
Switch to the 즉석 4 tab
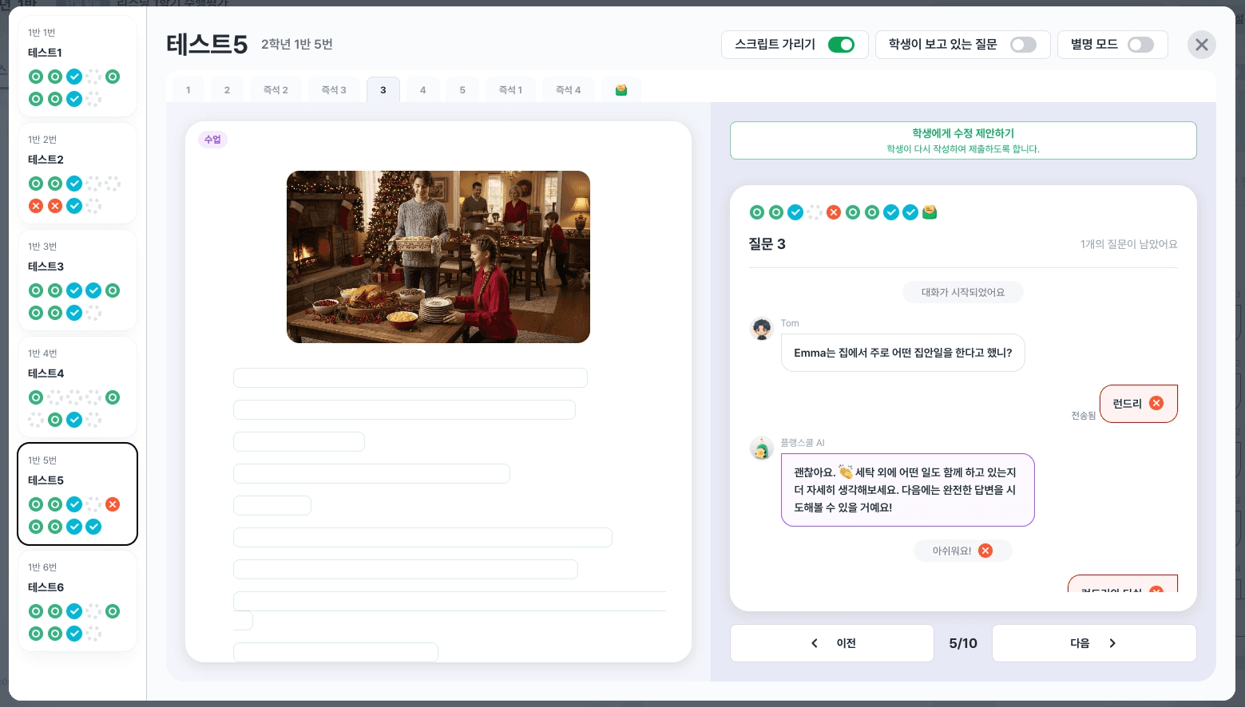pos(569,90)
